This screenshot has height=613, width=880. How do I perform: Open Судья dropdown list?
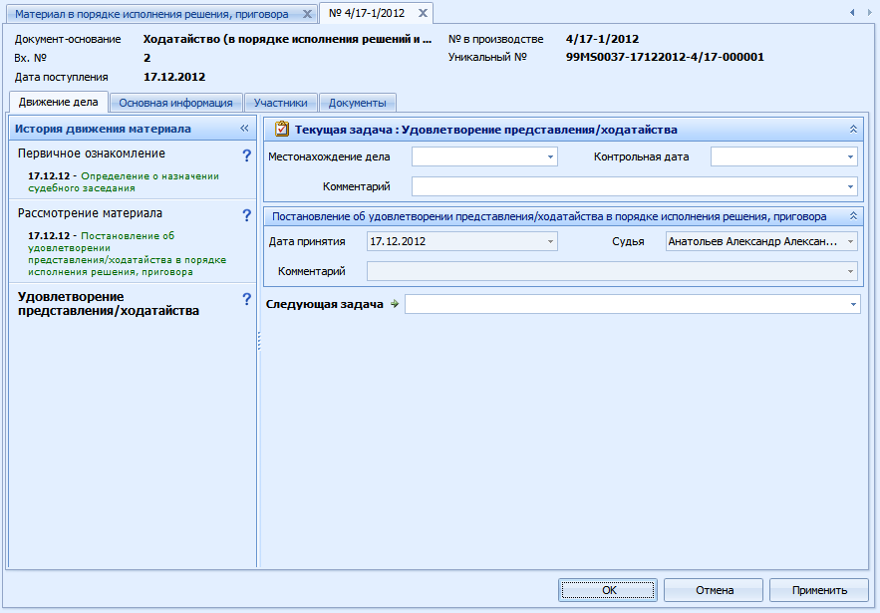pos(850,241)
